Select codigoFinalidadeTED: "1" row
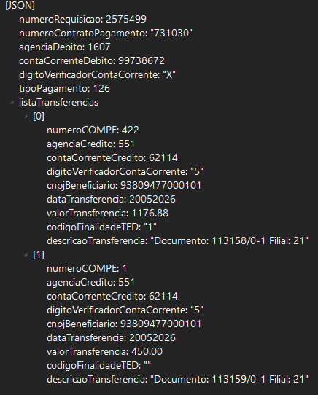The image size is (318, 395). click(x=101, y=227)
